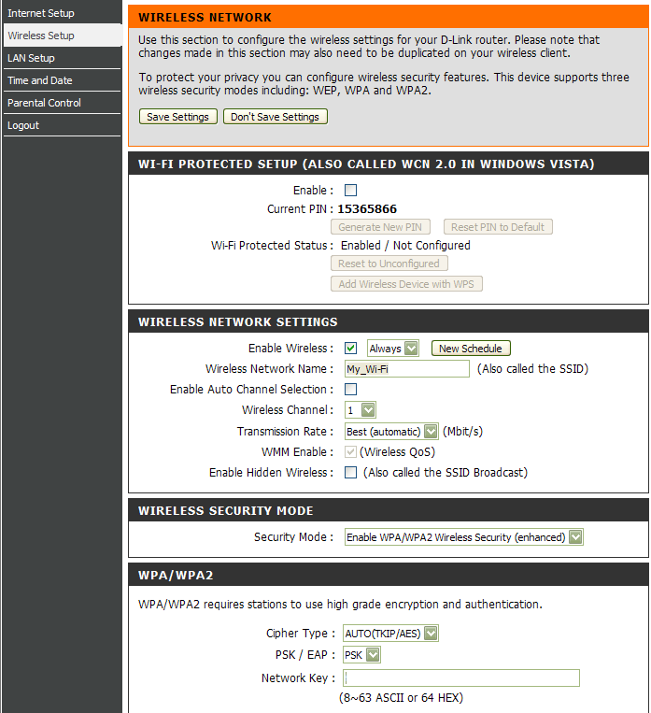651x713 pixels.
Task: Click the WIRELESS NETWORK SETTINGS header
Action: 238,322
